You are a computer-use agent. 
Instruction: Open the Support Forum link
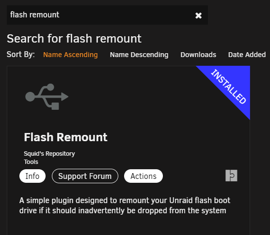[85, 176]
